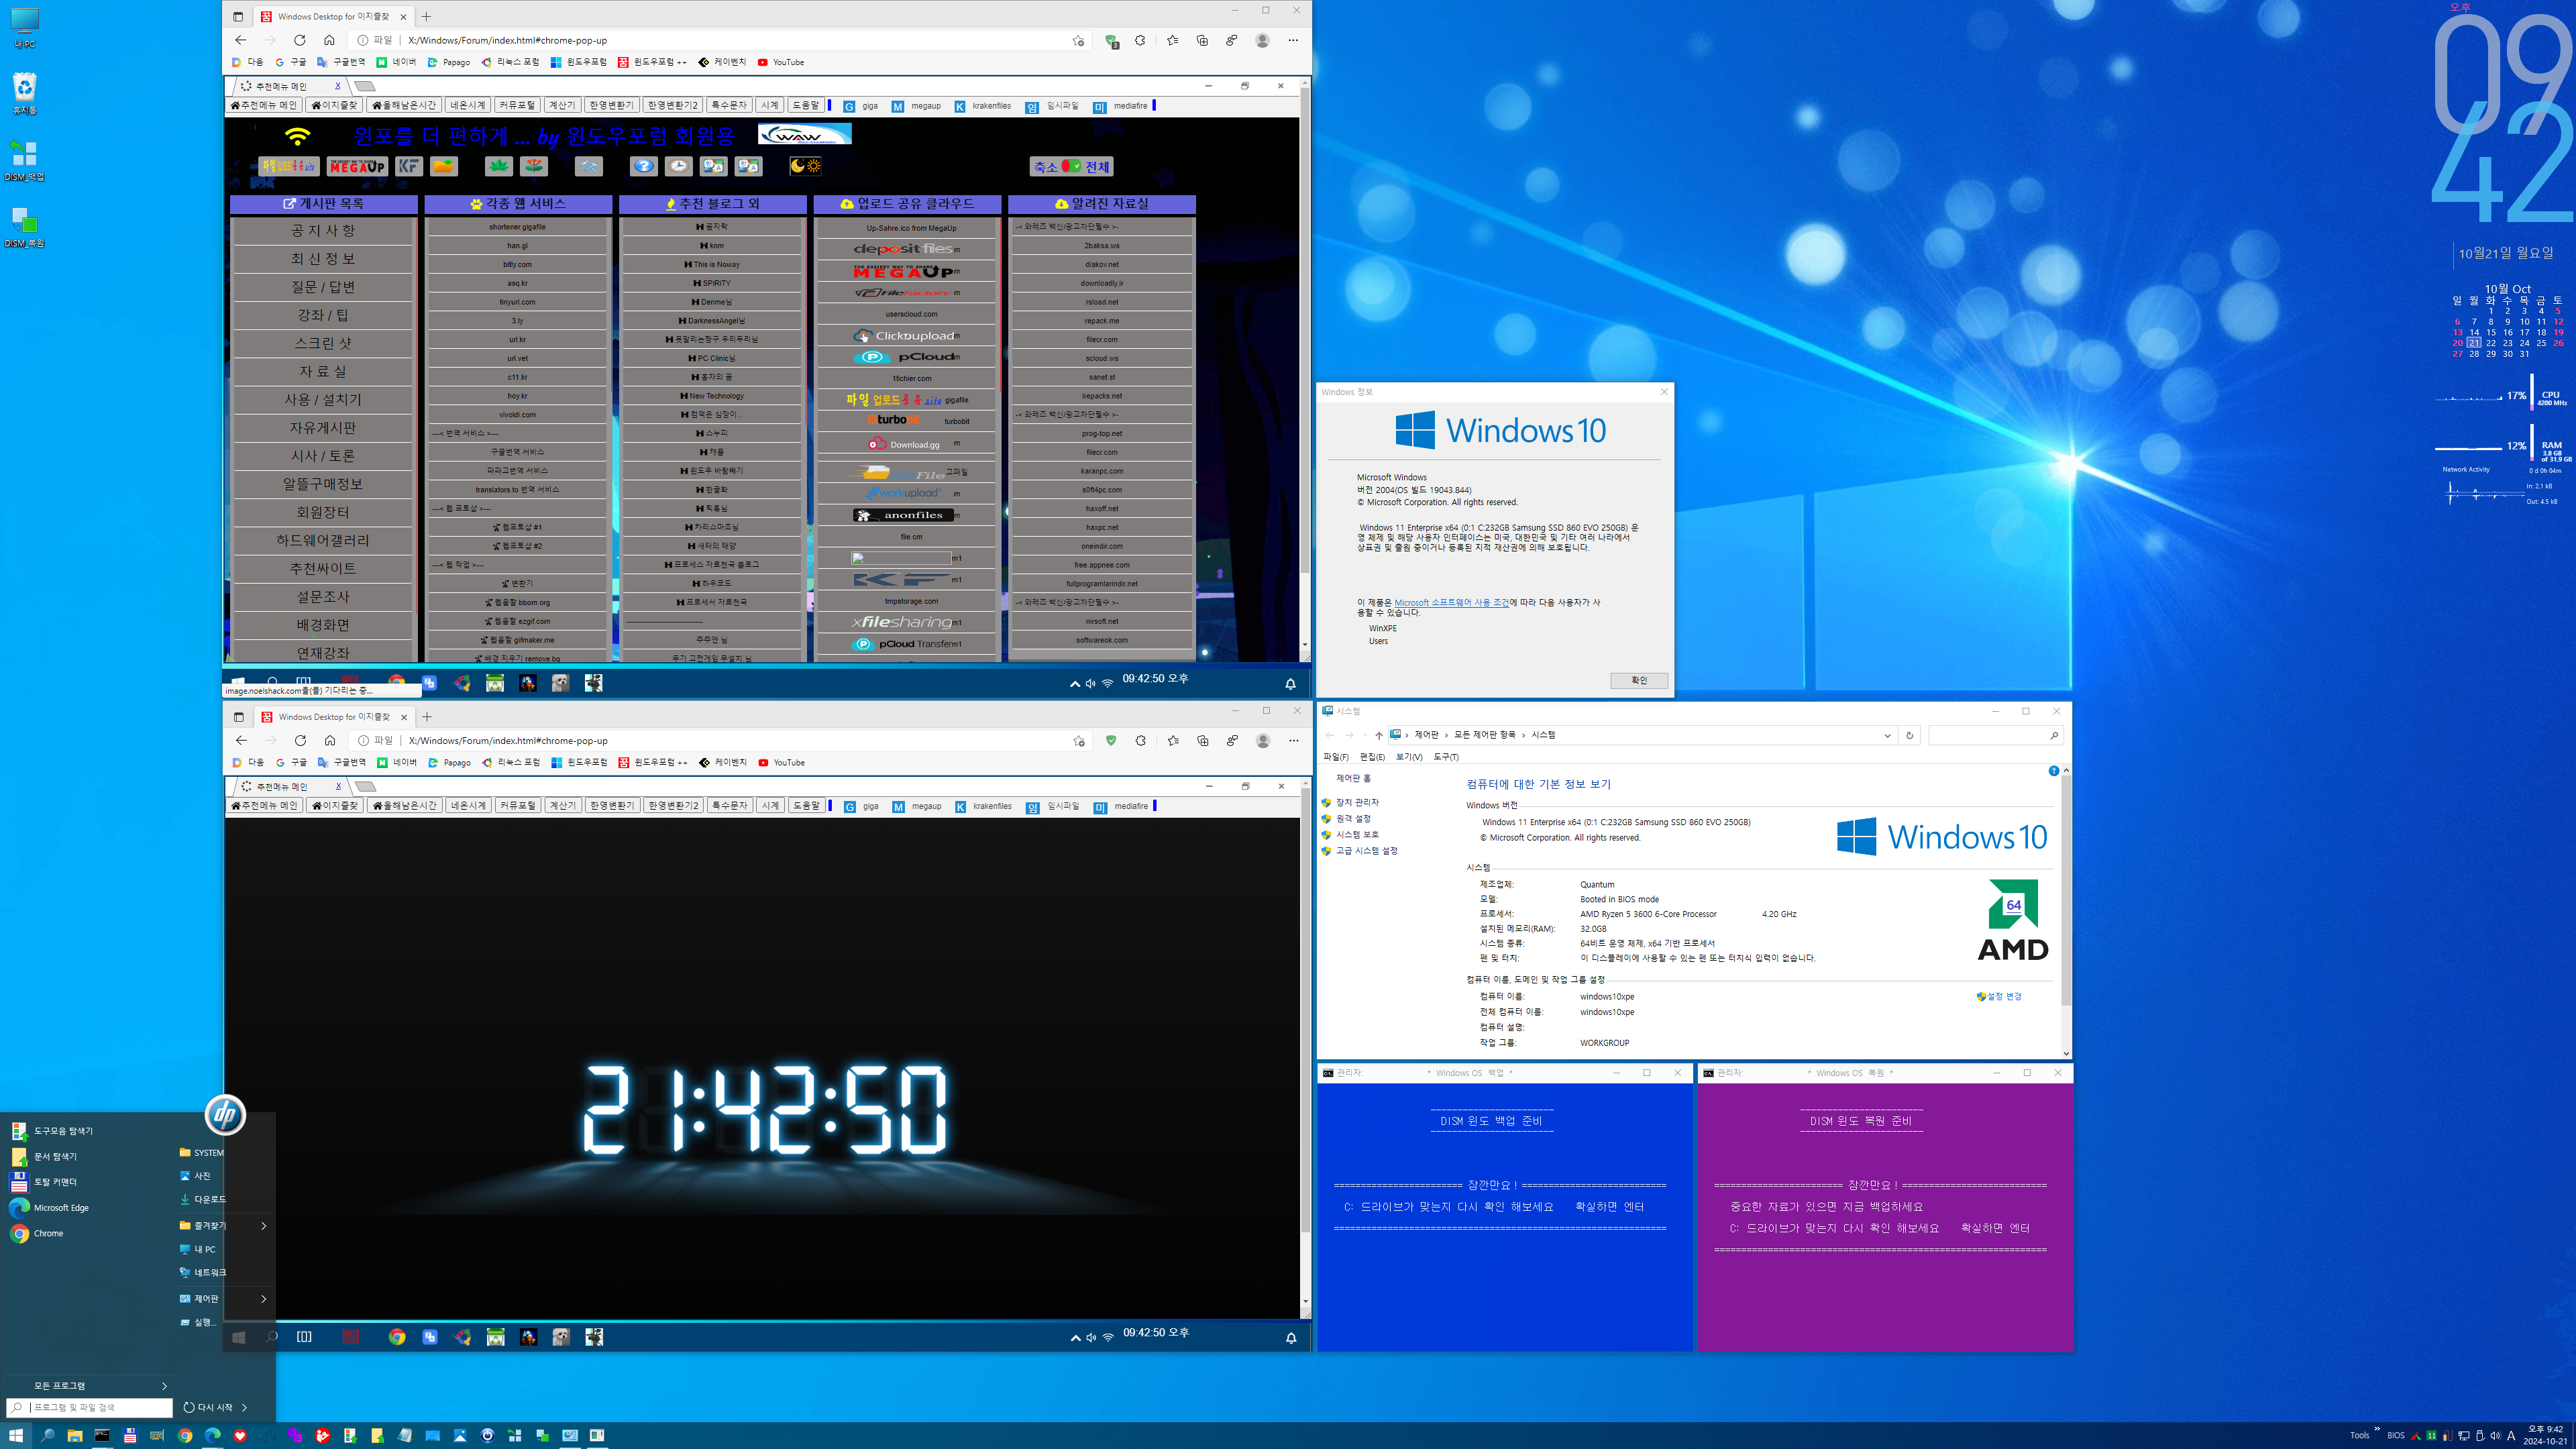
Task: Toggle the moon and sun theme icon
Action: pos(805,166)
